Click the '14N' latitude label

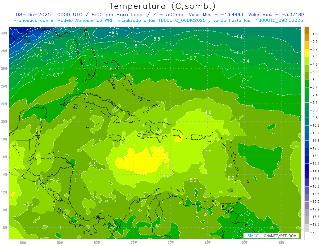pyautogui.click(x=4, y=174)
